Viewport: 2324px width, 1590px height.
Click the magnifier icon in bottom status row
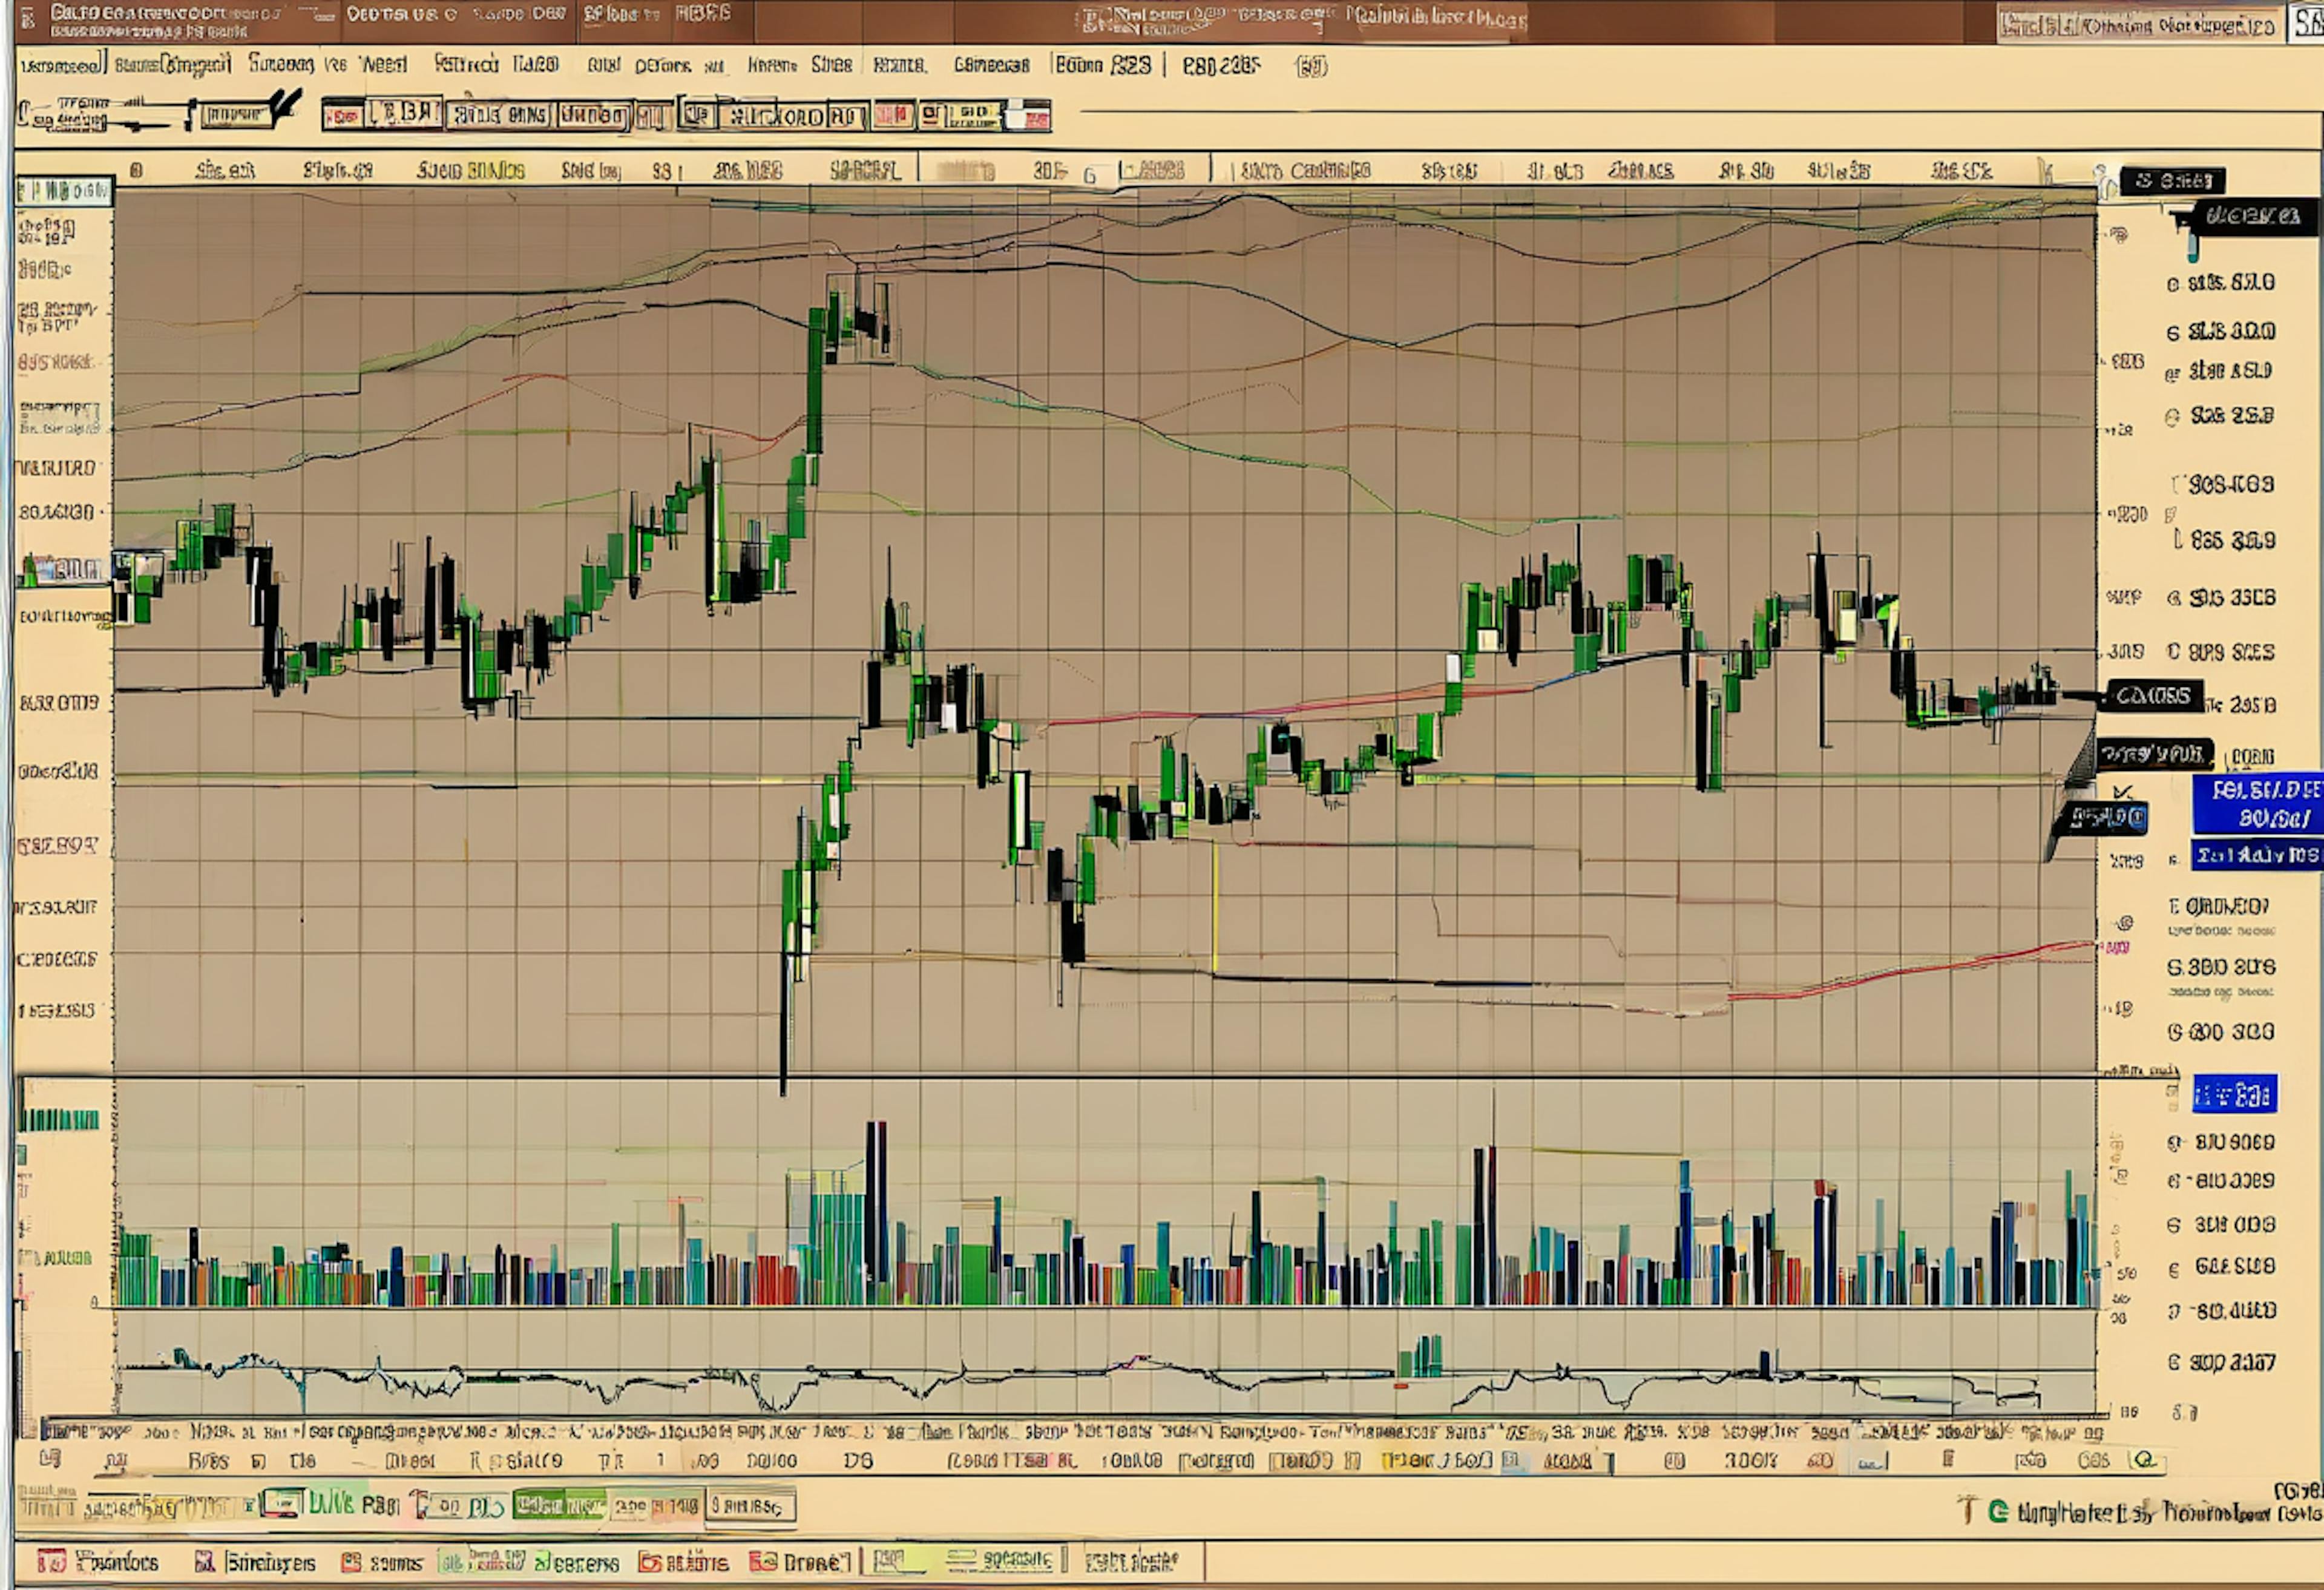coord(2143,1460)
